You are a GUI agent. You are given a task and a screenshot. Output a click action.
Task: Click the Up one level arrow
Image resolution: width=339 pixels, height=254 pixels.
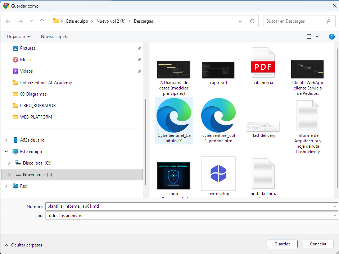coord(42,21)
